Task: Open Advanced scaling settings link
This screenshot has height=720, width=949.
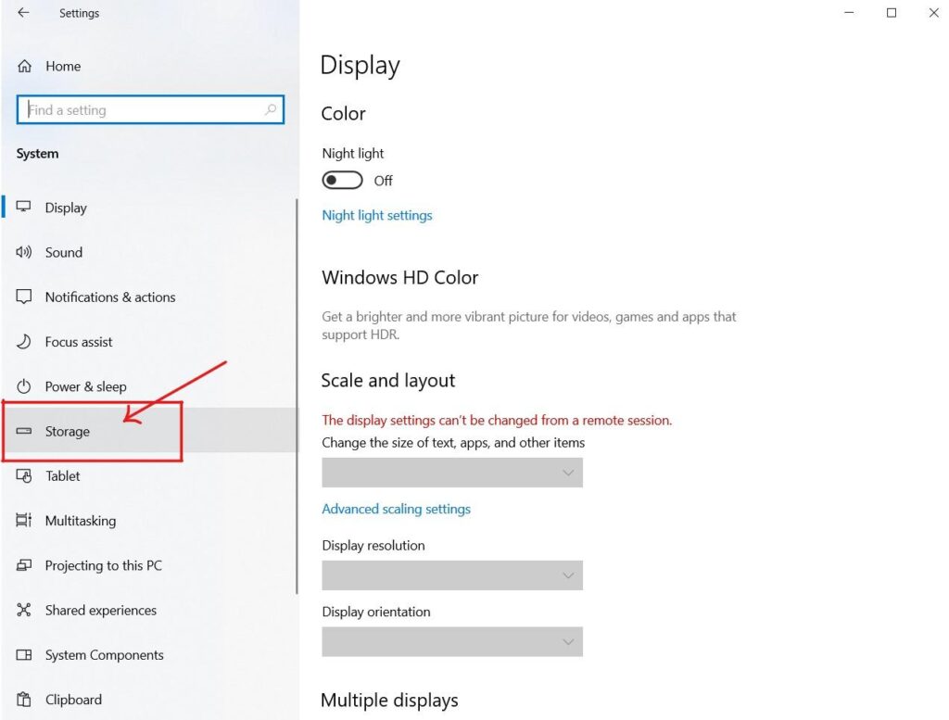Action: (x=396, y=509)
